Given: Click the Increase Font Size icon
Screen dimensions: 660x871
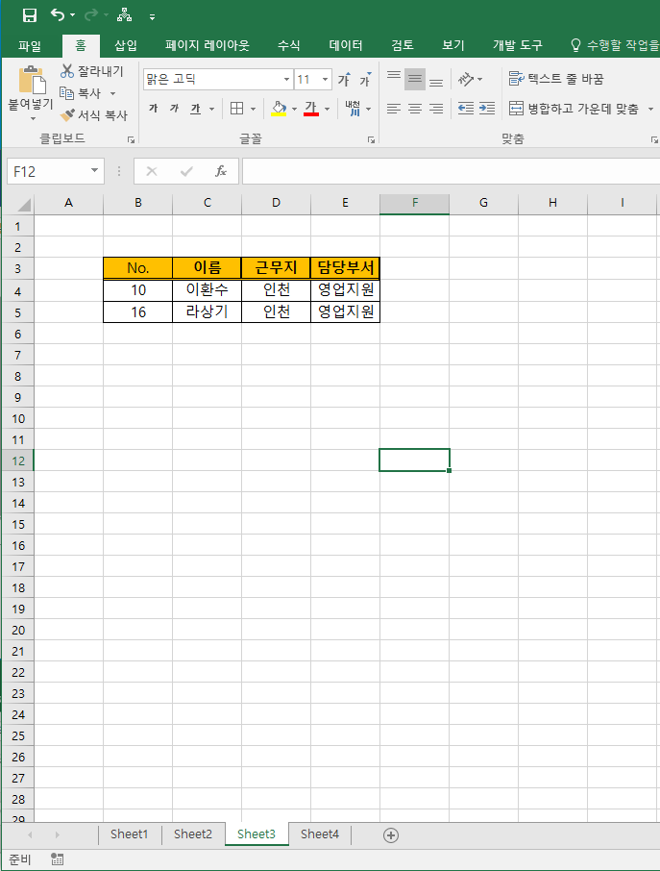Looking at the screenshot, I should (344, 80).
